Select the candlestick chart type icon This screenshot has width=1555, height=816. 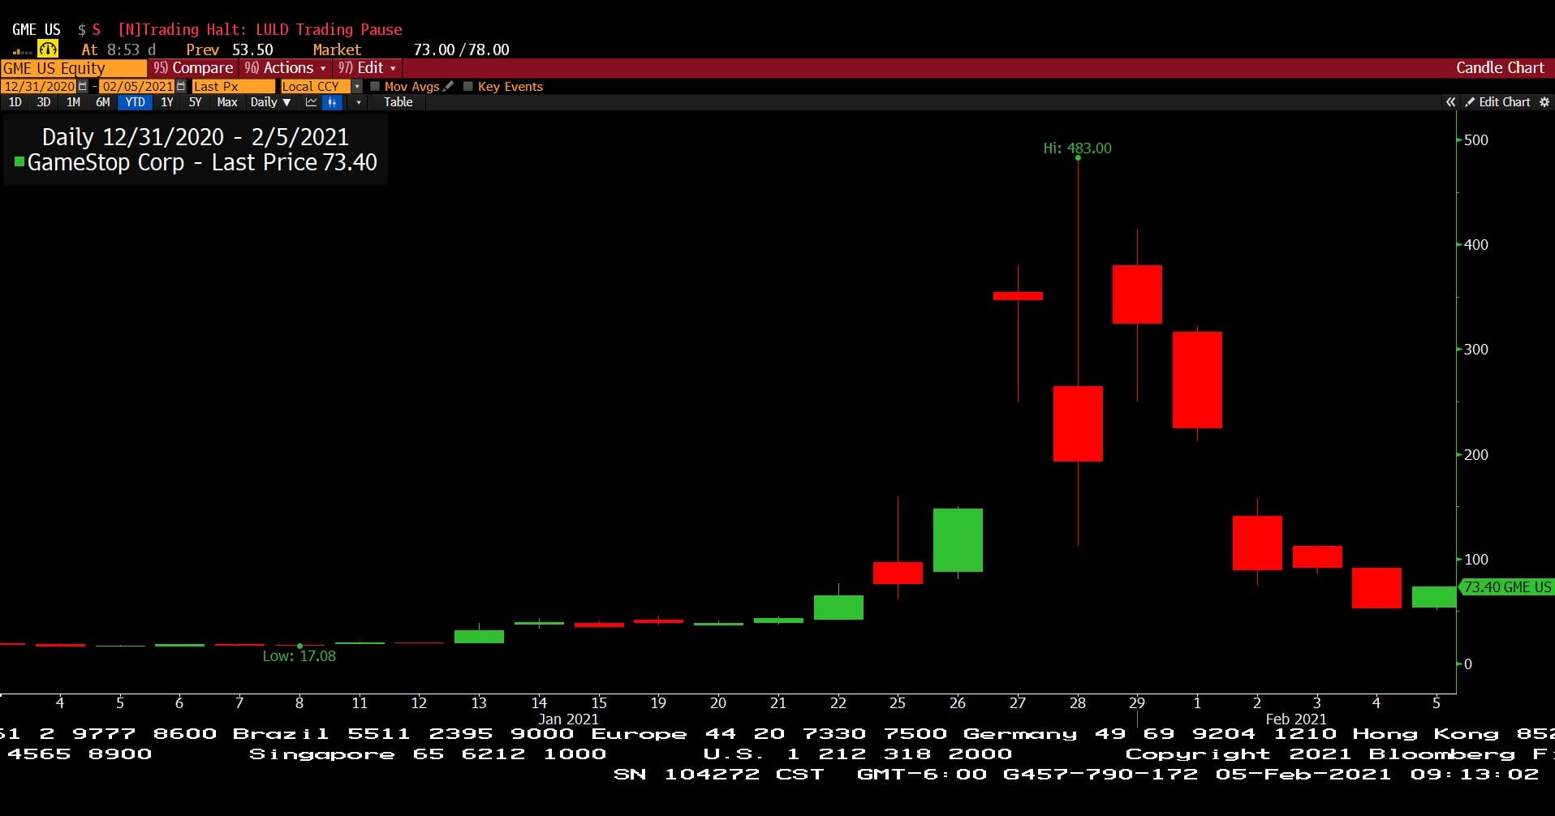tap(331, 102)
